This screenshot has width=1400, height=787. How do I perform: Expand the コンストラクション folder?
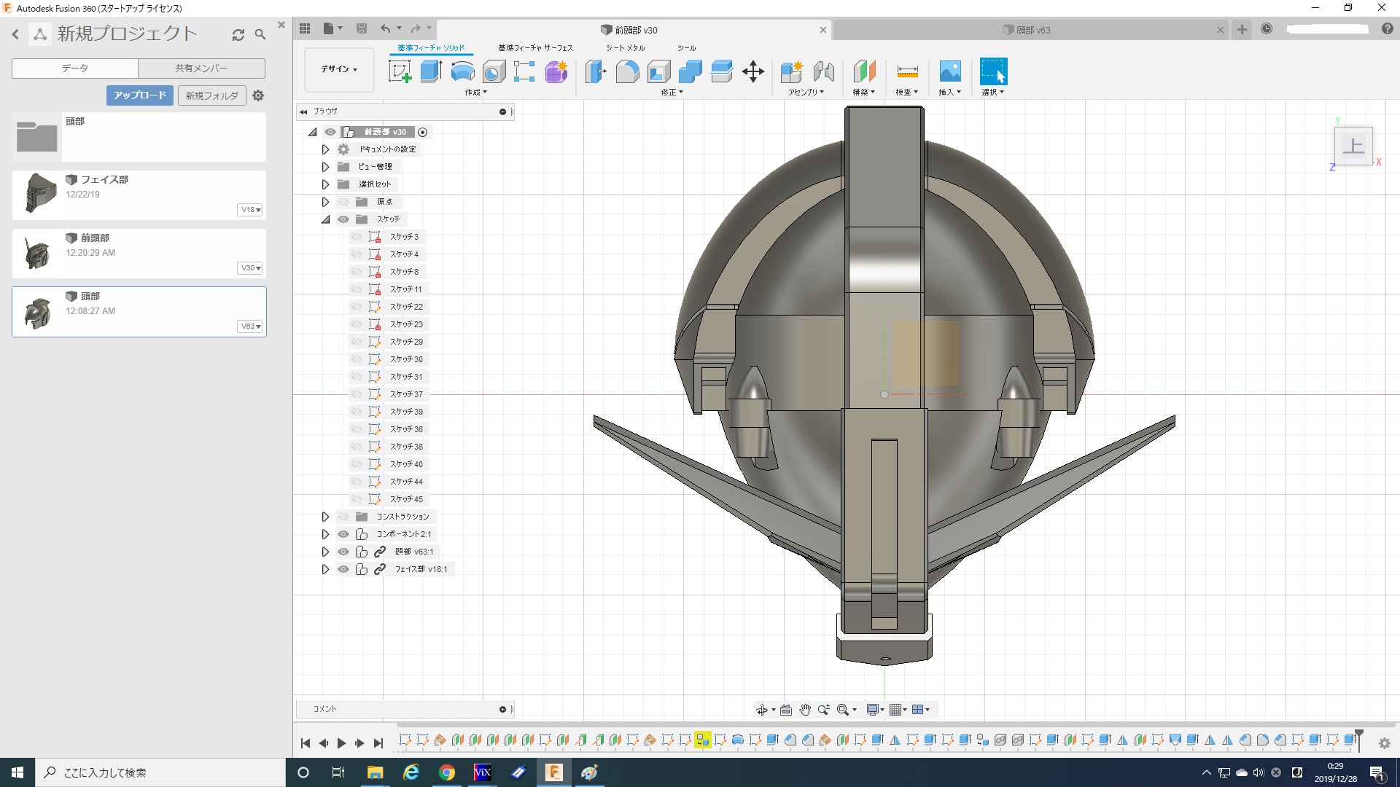pos(325,517)
